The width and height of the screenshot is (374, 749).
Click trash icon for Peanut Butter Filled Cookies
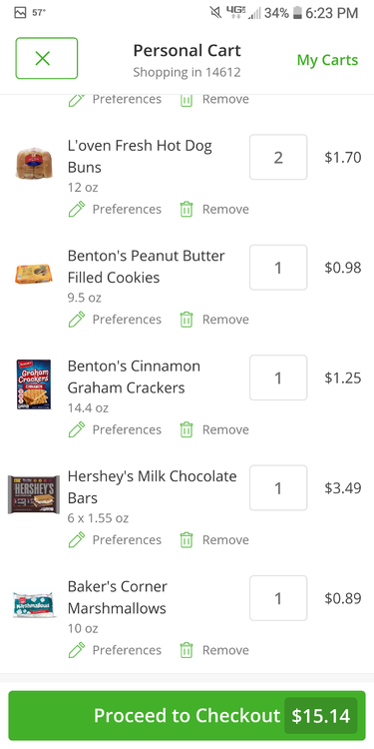pos(187,320)
